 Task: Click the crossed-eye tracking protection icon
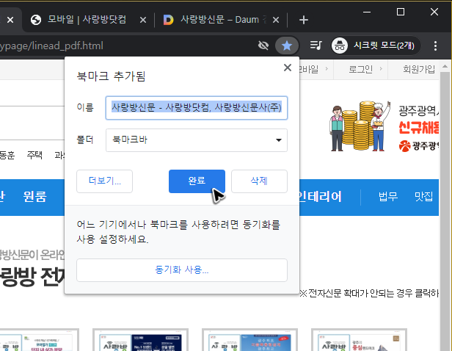tap(263, 46)
